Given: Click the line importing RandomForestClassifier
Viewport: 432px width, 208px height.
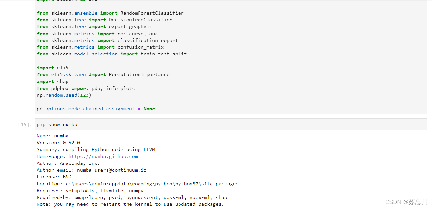Looking at the screenshot, I should [x=110, y=13].
